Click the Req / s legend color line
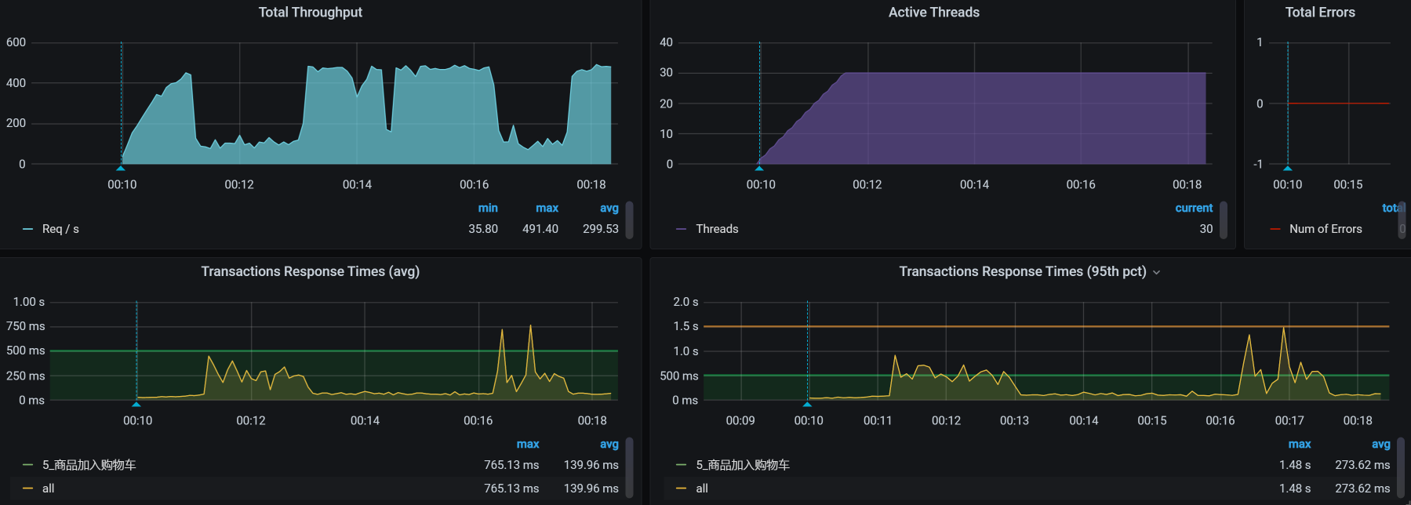 point(28,229)
